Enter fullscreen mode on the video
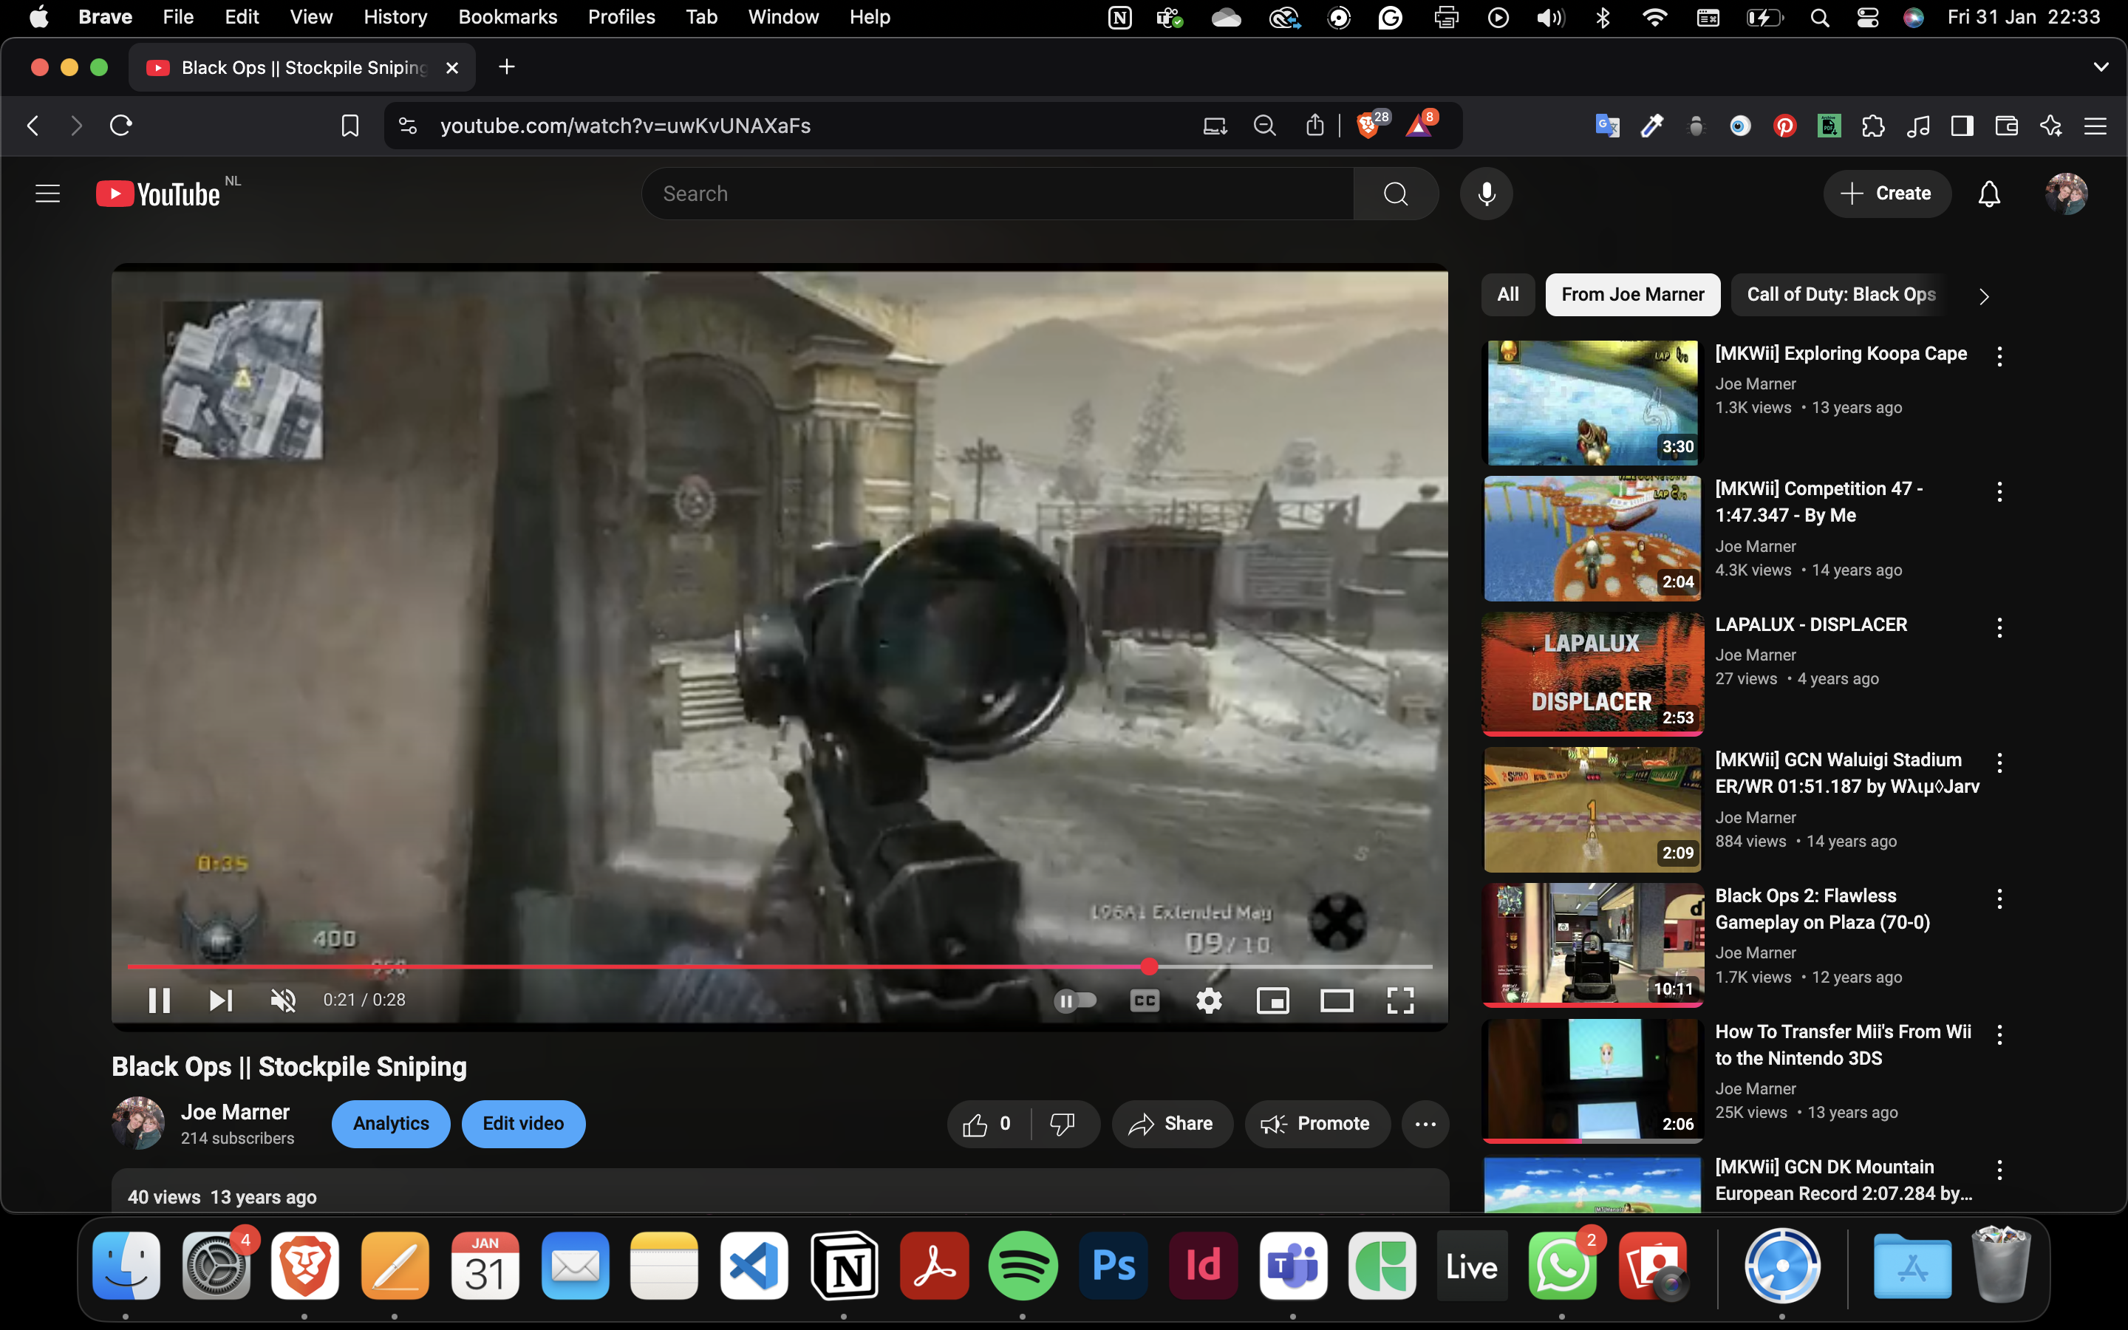The height and width of the screenshot is (1330, 2128). [1400, 1000]
